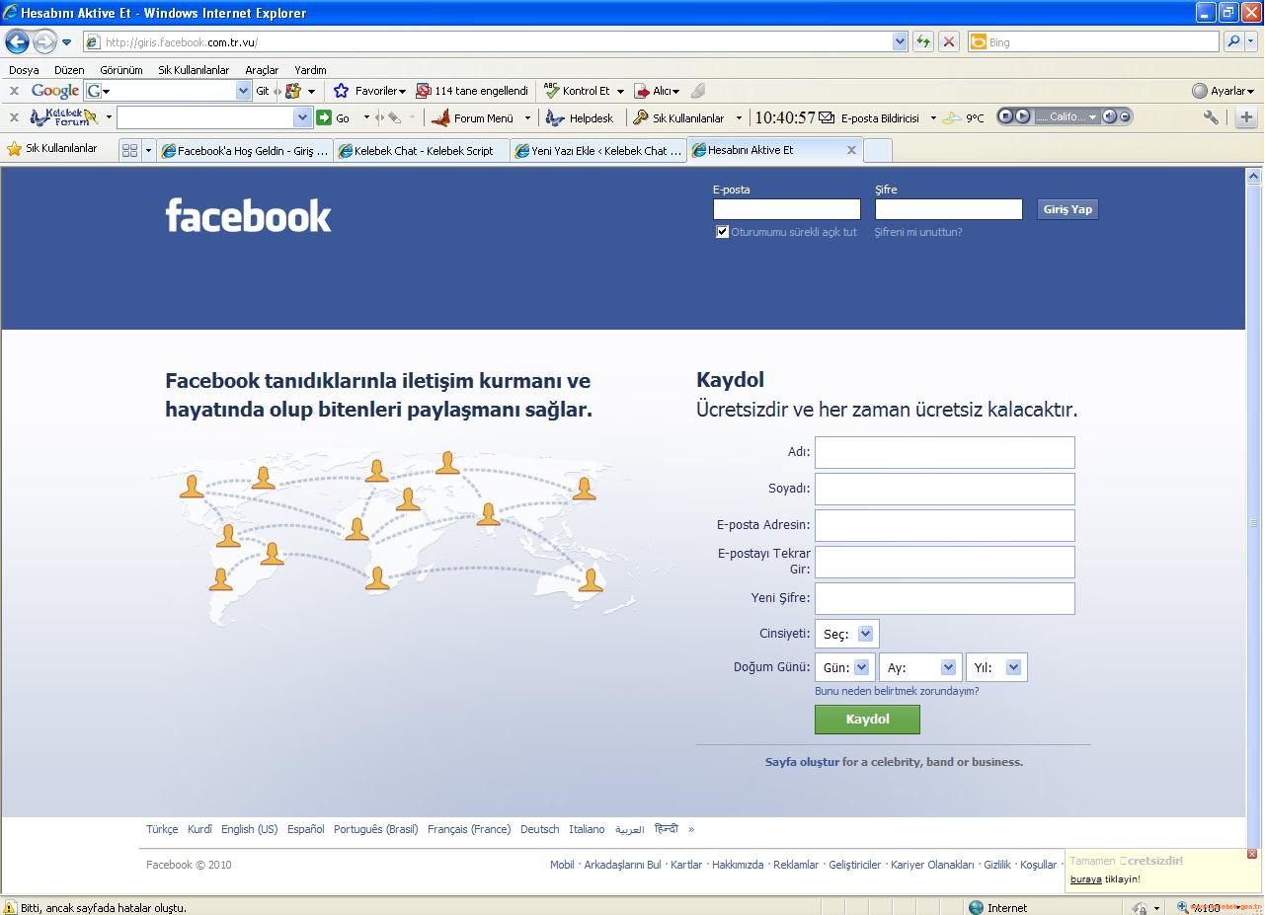Switch to Yeni Yazı Ekle tab
This screenshot has height=915, width=1265.
(x=598, y=150)
